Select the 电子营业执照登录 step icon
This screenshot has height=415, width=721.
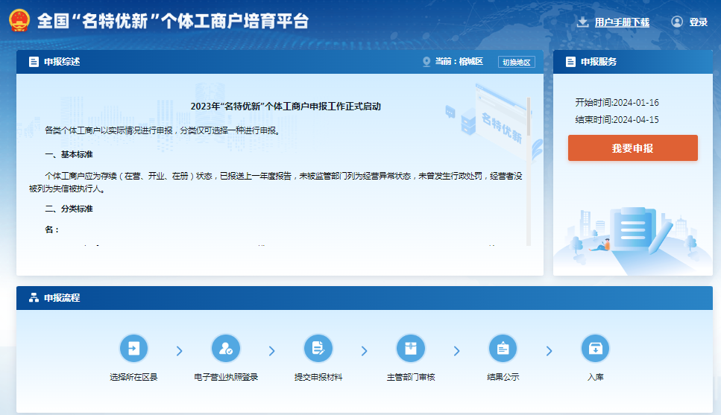click(x=226, y=348)
